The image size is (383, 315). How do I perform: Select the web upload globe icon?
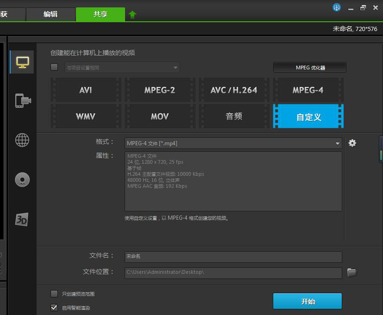[x=21, y=140]
